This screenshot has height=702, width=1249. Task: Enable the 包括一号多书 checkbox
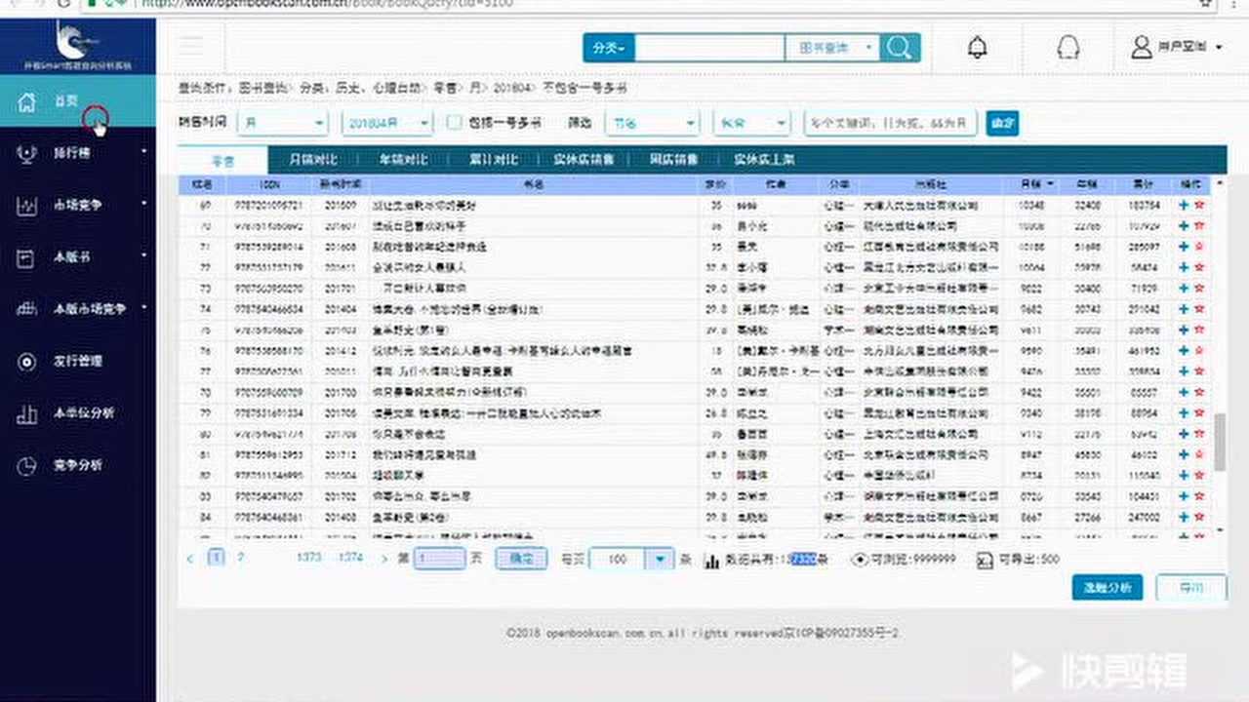(x=453, y=122)
